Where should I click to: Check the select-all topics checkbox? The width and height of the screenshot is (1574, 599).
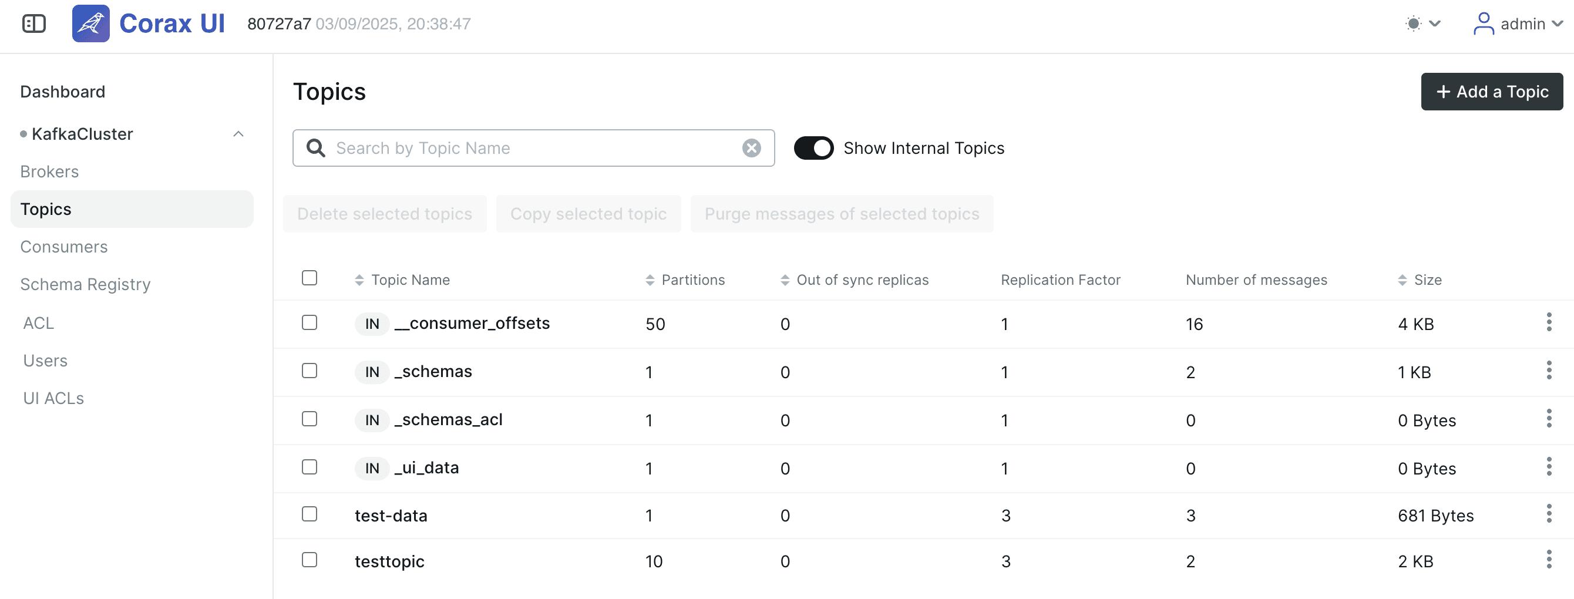click(310, 278)
